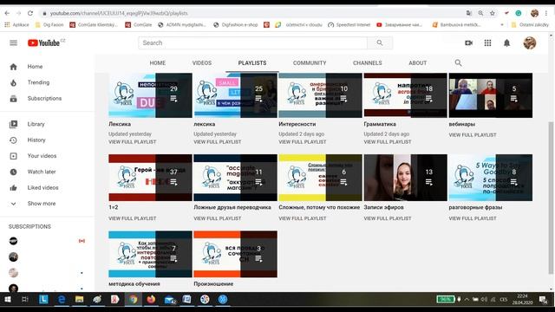Click the browser address bar URL
The width and height of the screenshot is (555, 312).
click(119, 13)
